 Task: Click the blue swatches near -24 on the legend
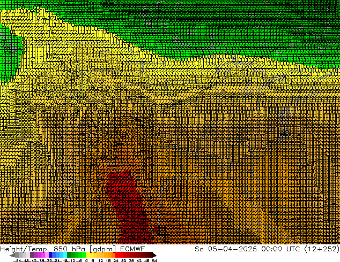click(58, 255)
